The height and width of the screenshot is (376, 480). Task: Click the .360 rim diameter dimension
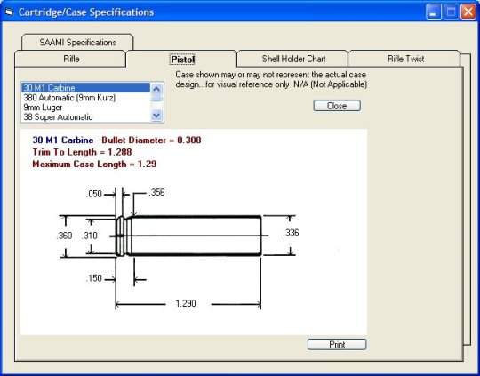click(x=64, y=236)
